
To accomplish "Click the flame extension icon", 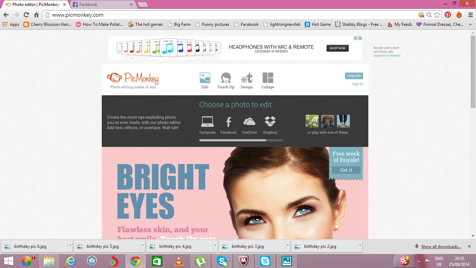I will [459, 15].
